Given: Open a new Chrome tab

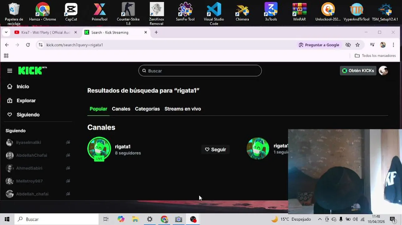Looking at the screenshot, I should 156,32.
